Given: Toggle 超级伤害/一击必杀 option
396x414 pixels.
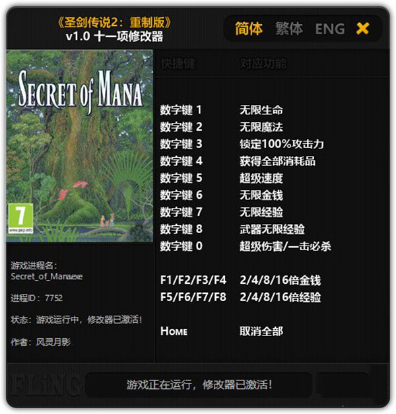Looking at the screenshot, I should (285, 246).
